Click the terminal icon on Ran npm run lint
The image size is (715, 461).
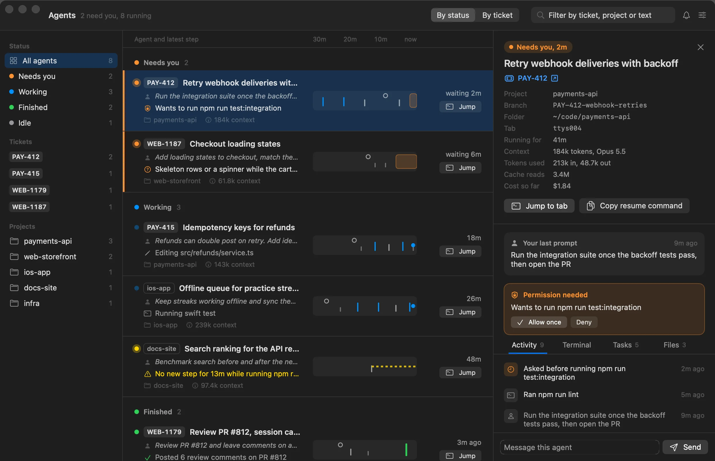point(511,395)
